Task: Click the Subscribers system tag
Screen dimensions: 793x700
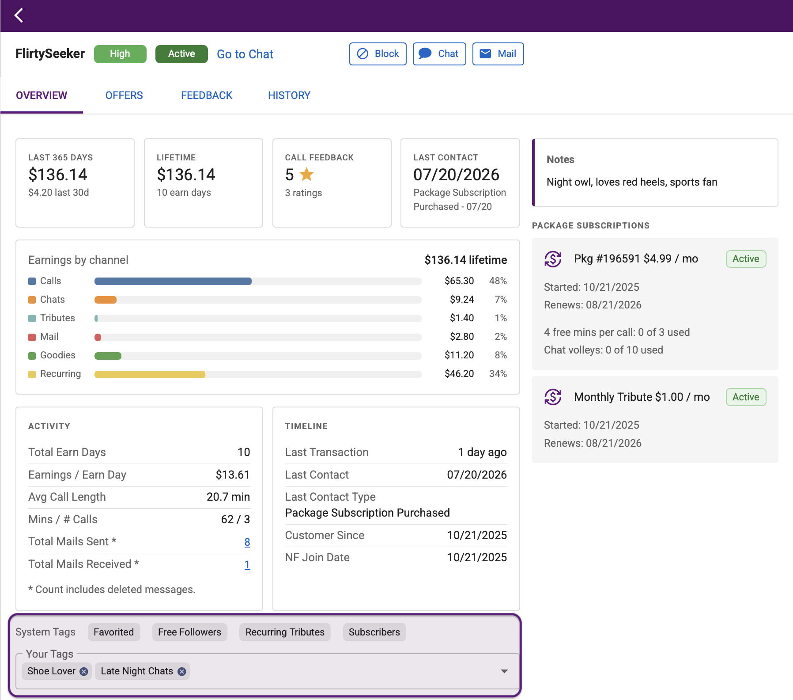Action: click(x=374, y=632)
